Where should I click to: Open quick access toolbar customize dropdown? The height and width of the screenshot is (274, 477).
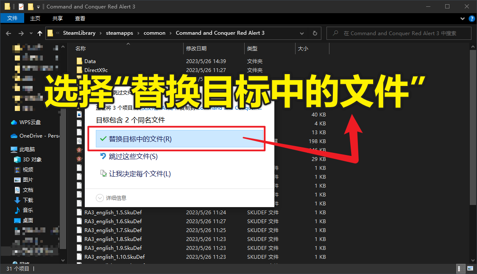click(38, 7)
